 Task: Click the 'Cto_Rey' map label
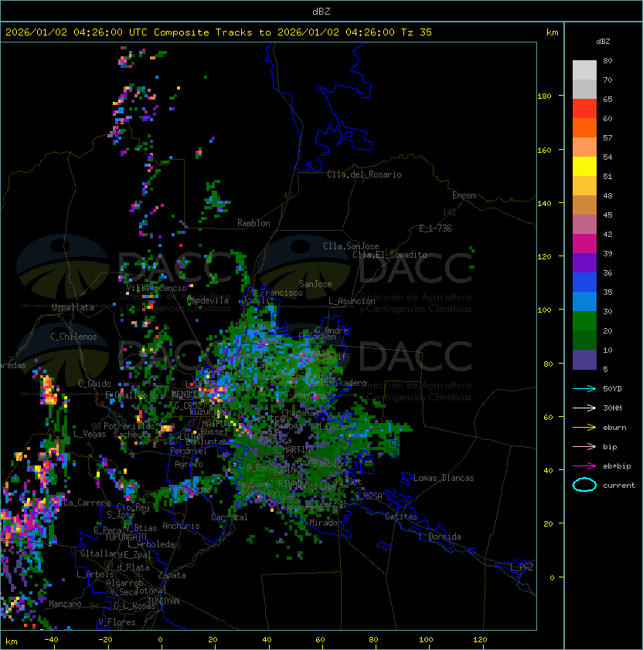[x=133, y=507]
